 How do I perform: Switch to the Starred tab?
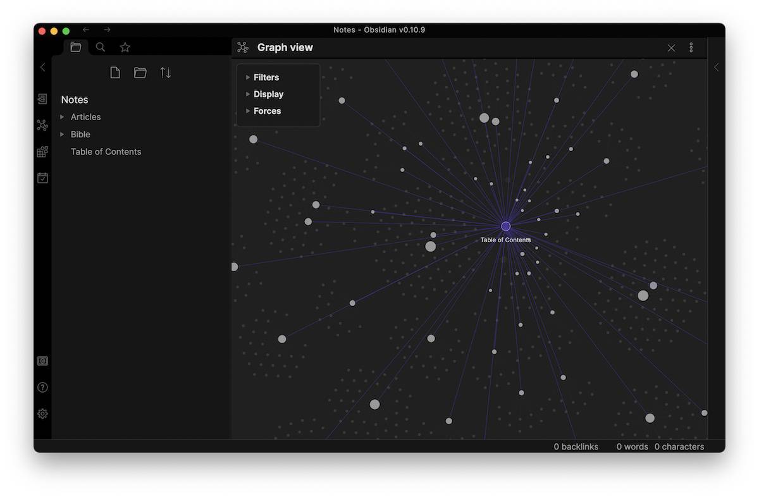(125, 47)
